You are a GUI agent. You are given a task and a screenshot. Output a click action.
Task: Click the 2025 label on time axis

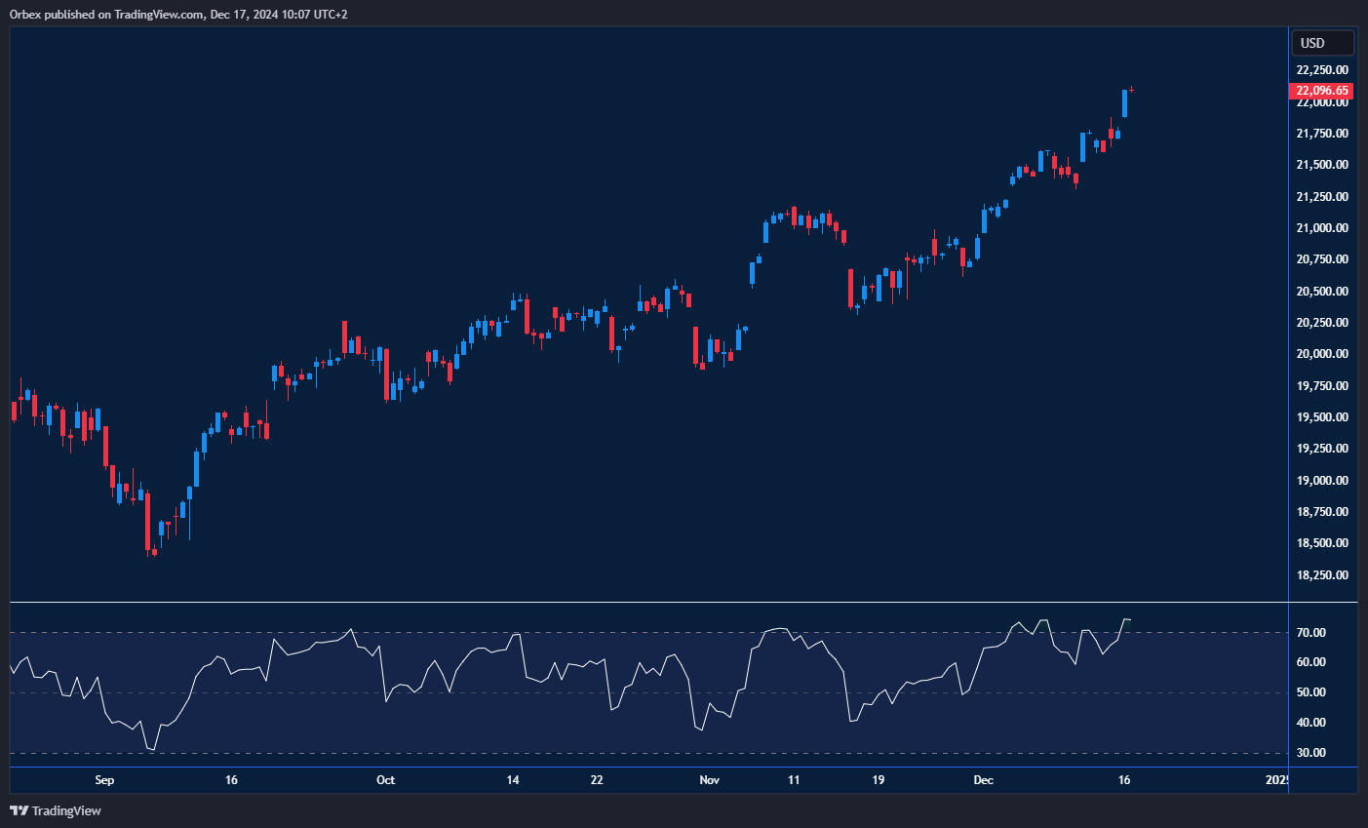[1277, 780]
